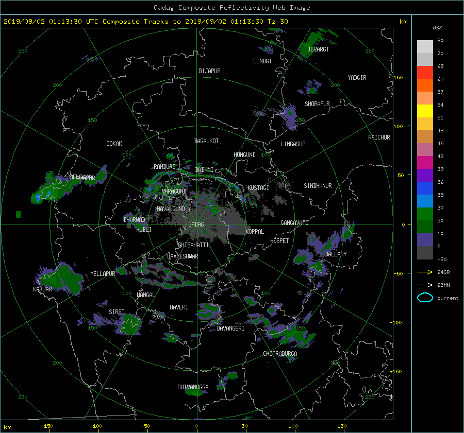Pick the purple 39 dBZ legend swatch
The width and height of the screenshot is (464, 433).
pos(425,175)
